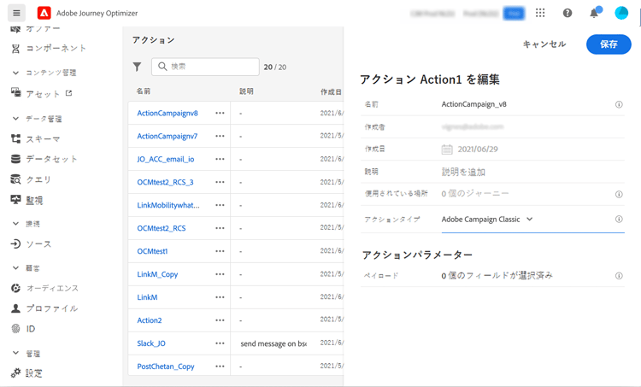Click the actions search field

pyautogui.click(x=205, y=67)
